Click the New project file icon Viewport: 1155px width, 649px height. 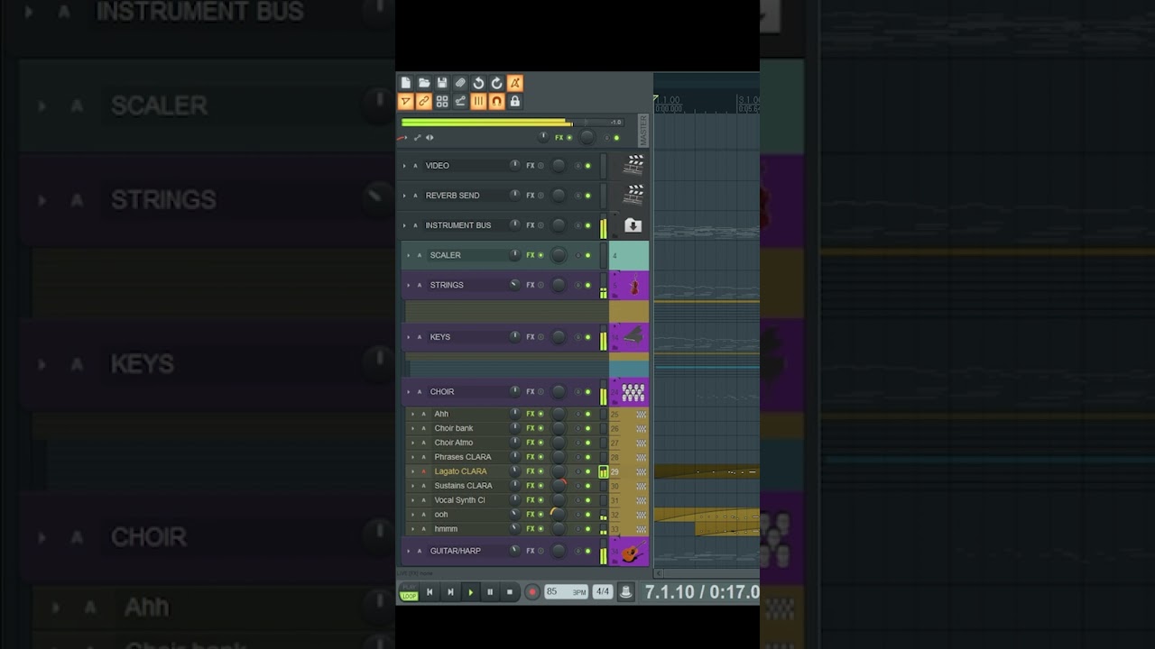click(406, 83)
